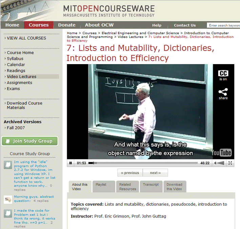
Task: Click the Home breadcrumb link
Action: [x=72, y=33]
